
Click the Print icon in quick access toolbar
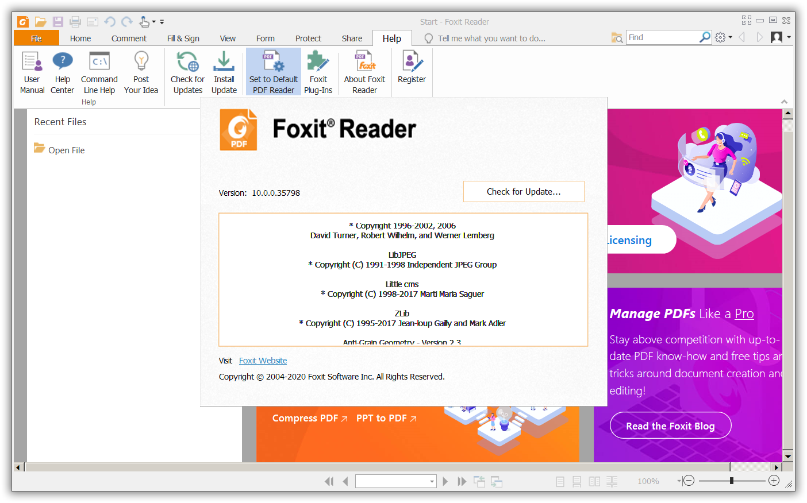coord(75,22)
